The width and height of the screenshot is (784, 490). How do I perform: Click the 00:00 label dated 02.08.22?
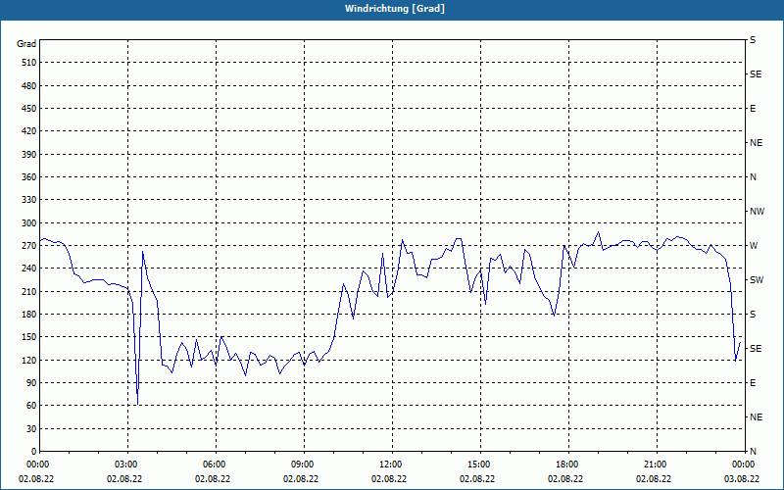click(x=37, y=464)
